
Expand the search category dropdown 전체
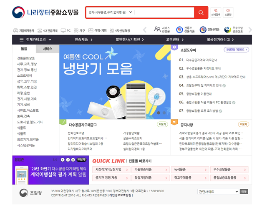click(x=110, y=12)
